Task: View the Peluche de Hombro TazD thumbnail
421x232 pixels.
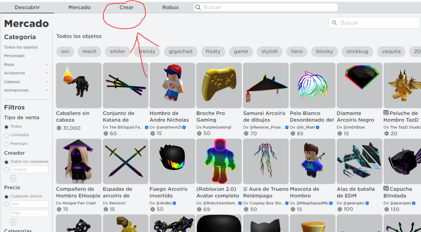Action: point(403,85)
